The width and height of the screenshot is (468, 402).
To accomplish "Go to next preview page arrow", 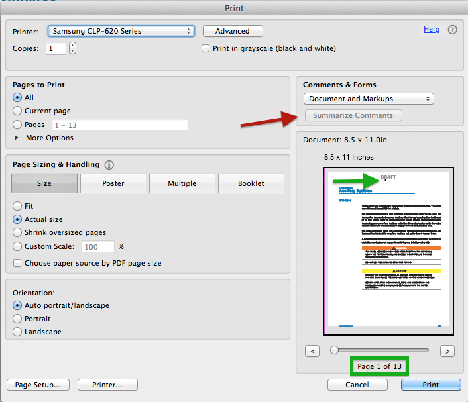I will (x=448, y=350).
